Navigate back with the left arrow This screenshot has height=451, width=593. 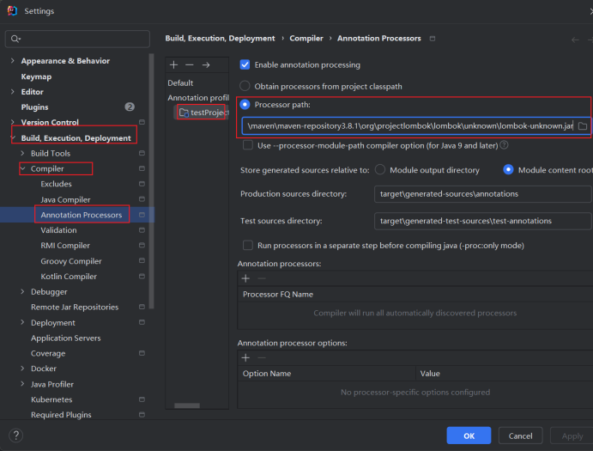575,40
